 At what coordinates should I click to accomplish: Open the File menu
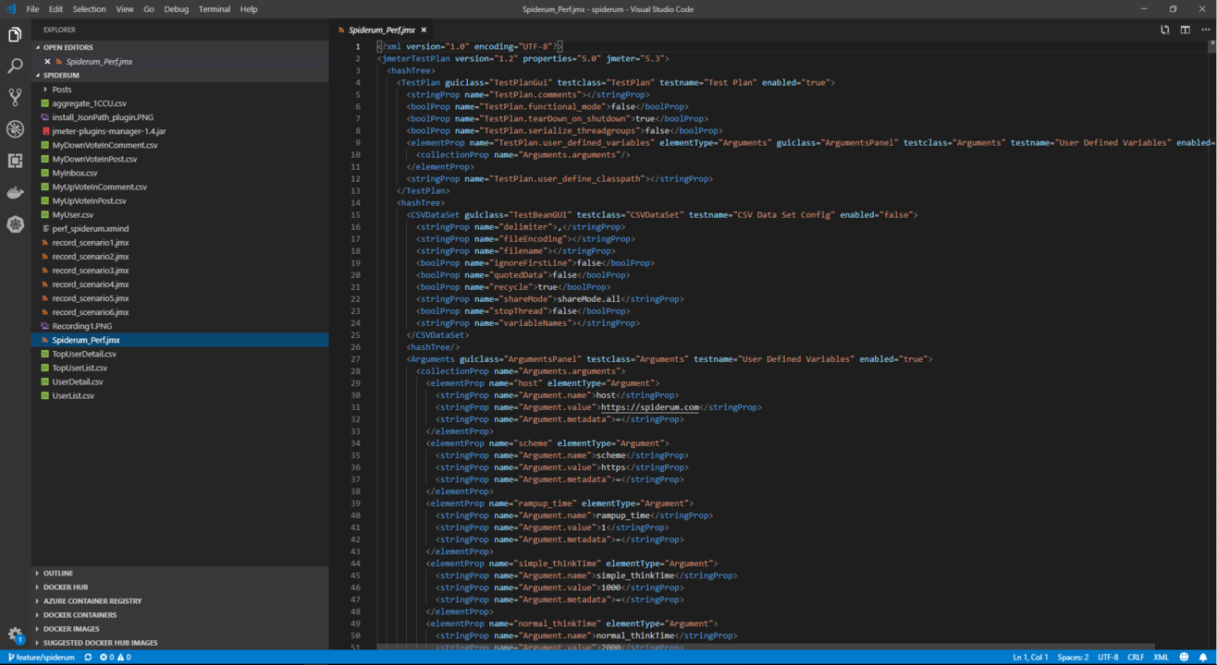pyautogui.click(x=32, y=9)
